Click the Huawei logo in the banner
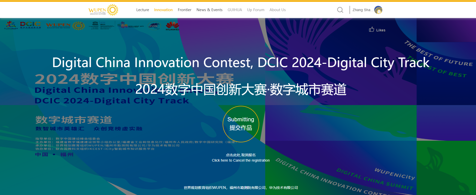Viewport: 476px width, 195px height. point(172,26)
